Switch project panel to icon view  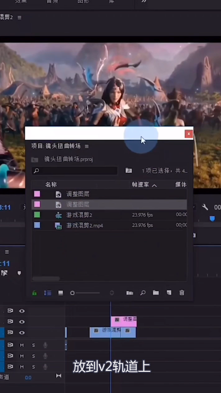click(60, 293)
